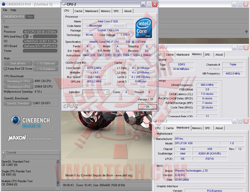Viewport: 250px width, 192px height.
Task: Click the NB Frequency 4052.0 MHz value
Action: click(233, 74)
